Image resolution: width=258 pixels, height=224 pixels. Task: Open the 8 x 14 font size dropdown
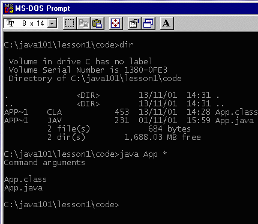[x=52, y=23]
